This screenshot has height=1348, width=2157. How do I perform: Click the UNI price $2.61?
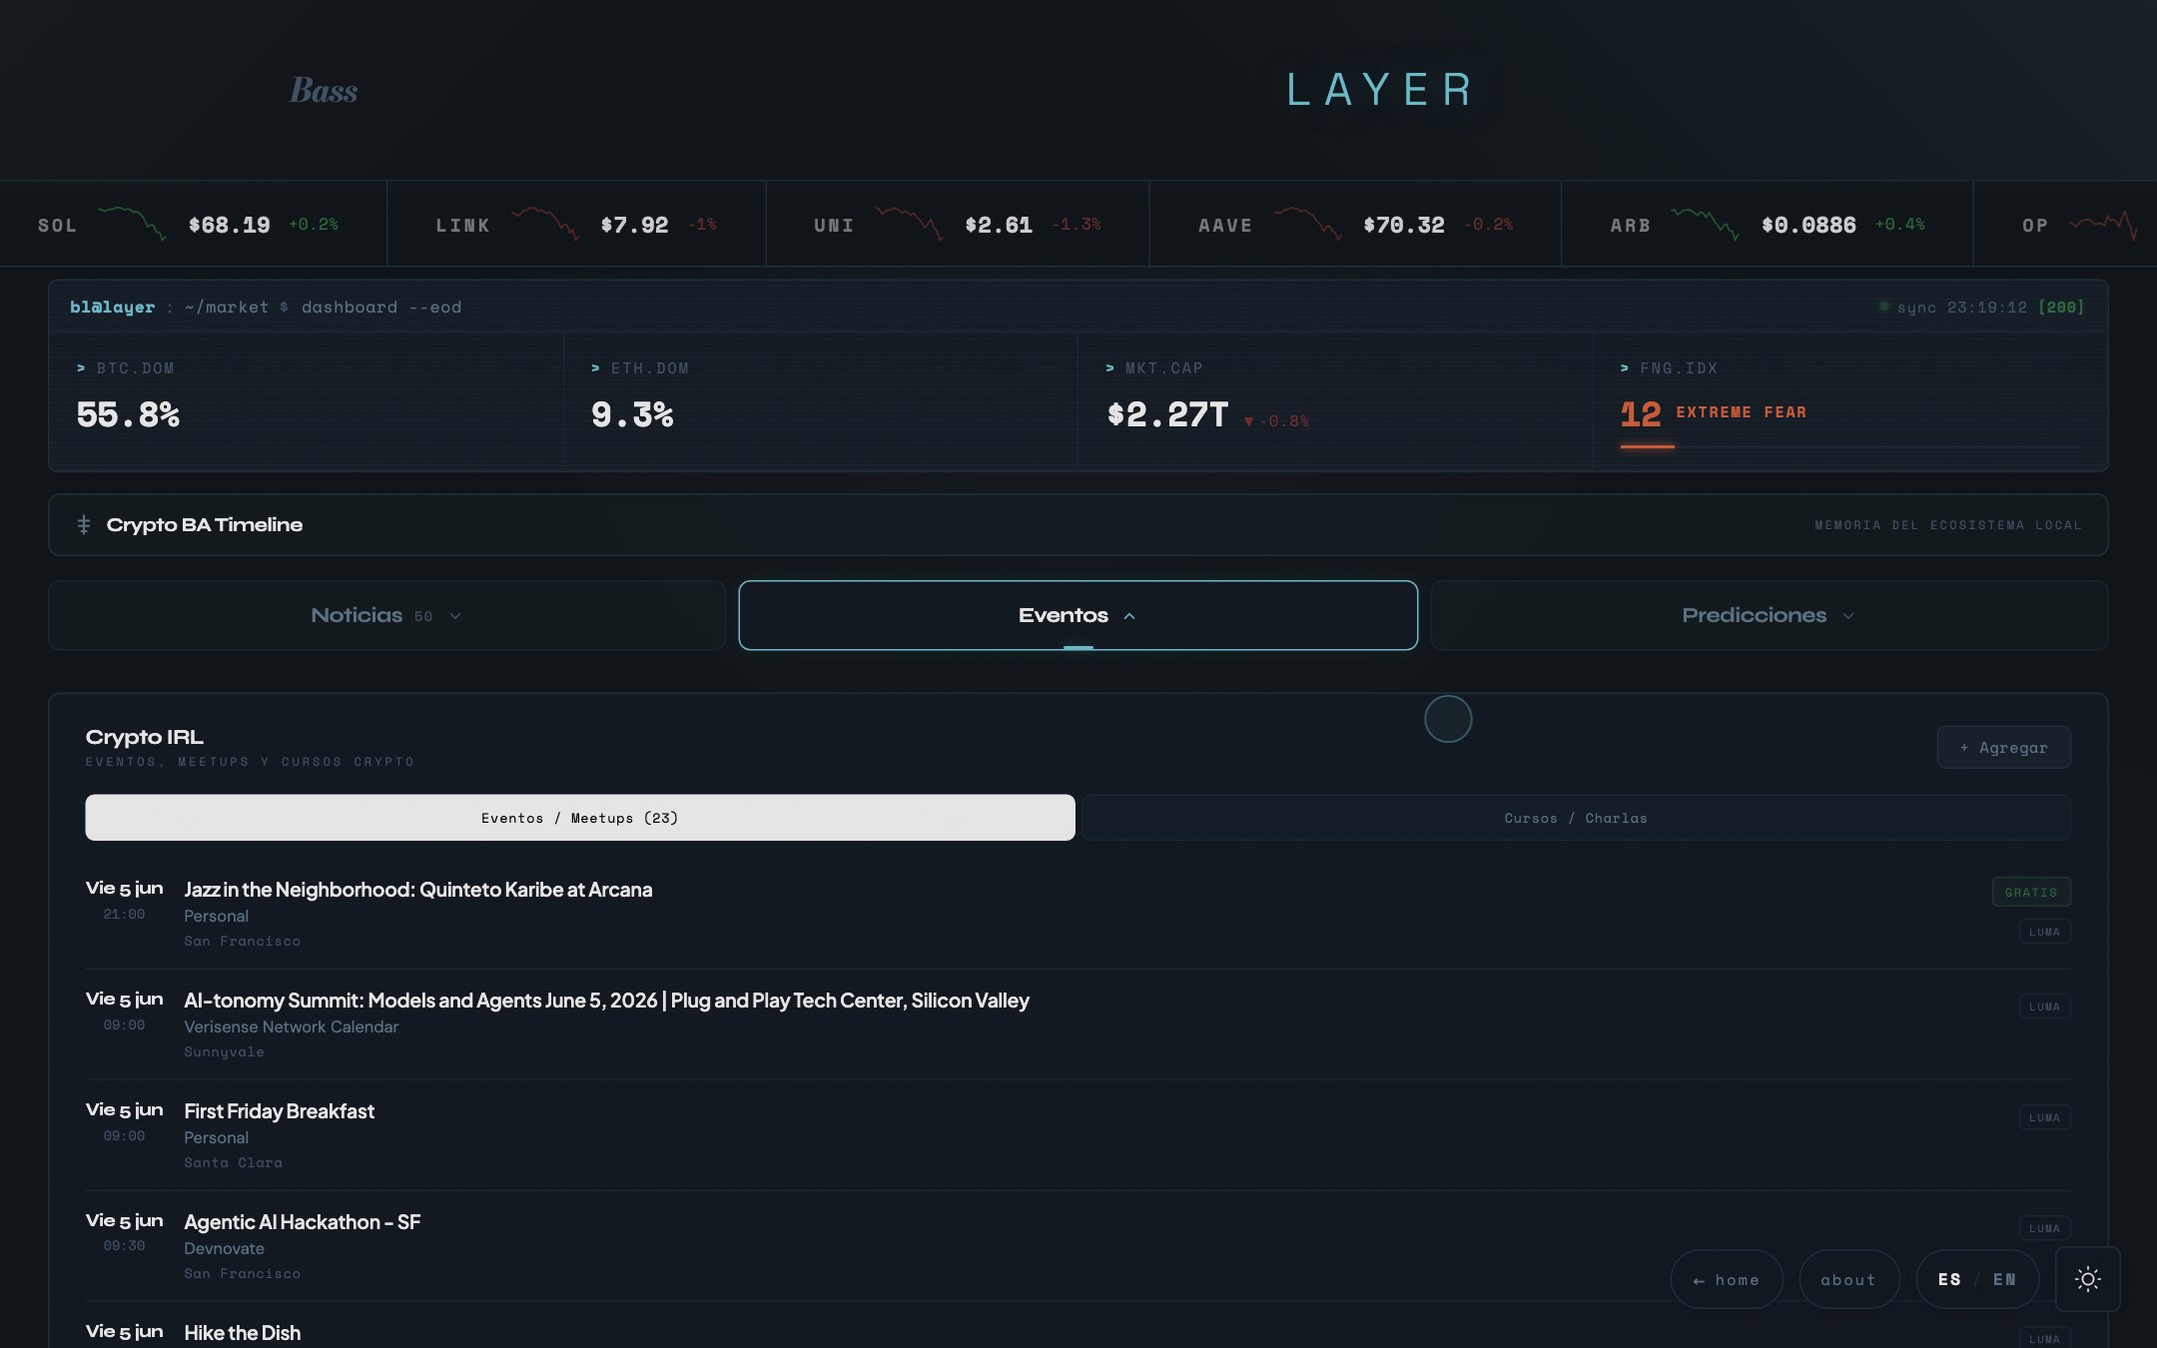pyautogui.click(x=999, y=225)
